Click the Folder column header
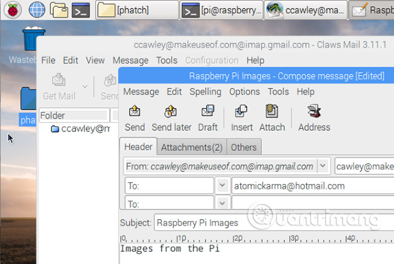The height and width of the screenshot is (264, 394). click(x=74, y=116)
